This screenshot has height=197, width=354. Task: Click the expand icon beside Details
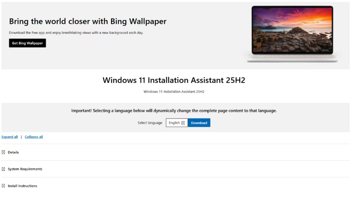[3, 152]
